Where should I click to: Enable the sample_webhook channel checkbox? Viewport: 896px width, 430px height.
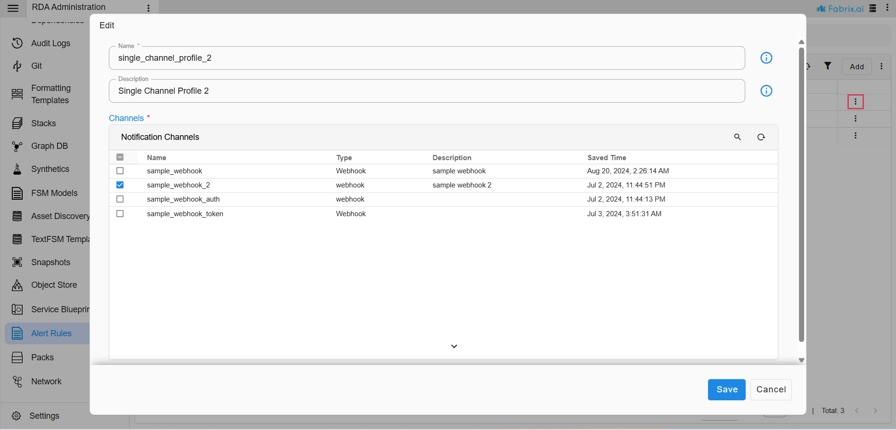(x=120, y=171)
